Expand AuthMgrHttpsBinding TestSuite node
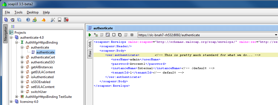278x105 pixels. pos(17,97)
